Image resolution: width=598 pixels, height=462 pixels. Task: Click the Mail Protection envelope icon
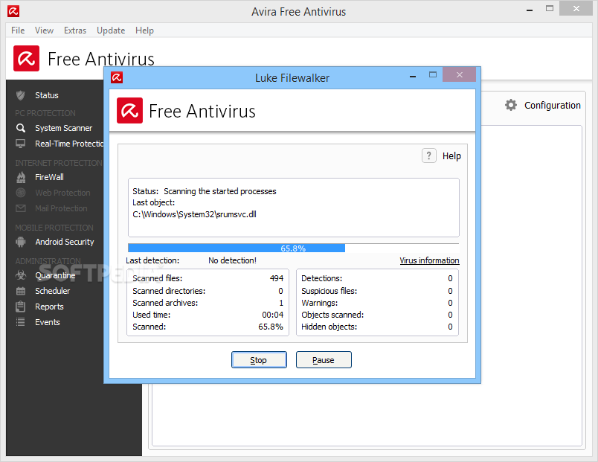(21, 208)
